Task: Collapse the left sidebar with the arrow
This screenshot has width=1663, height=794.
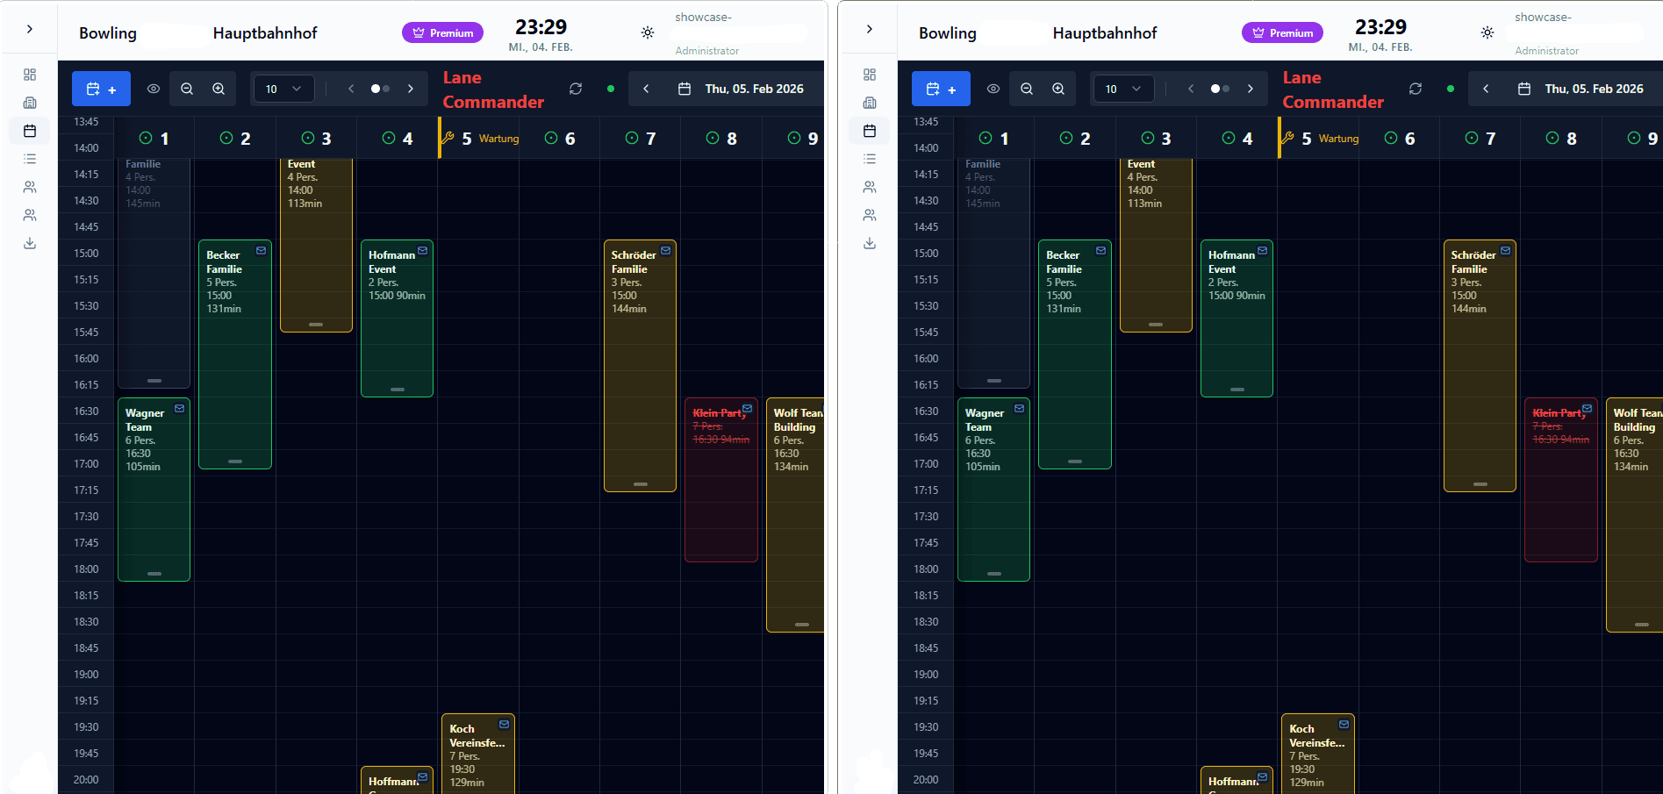Action: (30, 28)
